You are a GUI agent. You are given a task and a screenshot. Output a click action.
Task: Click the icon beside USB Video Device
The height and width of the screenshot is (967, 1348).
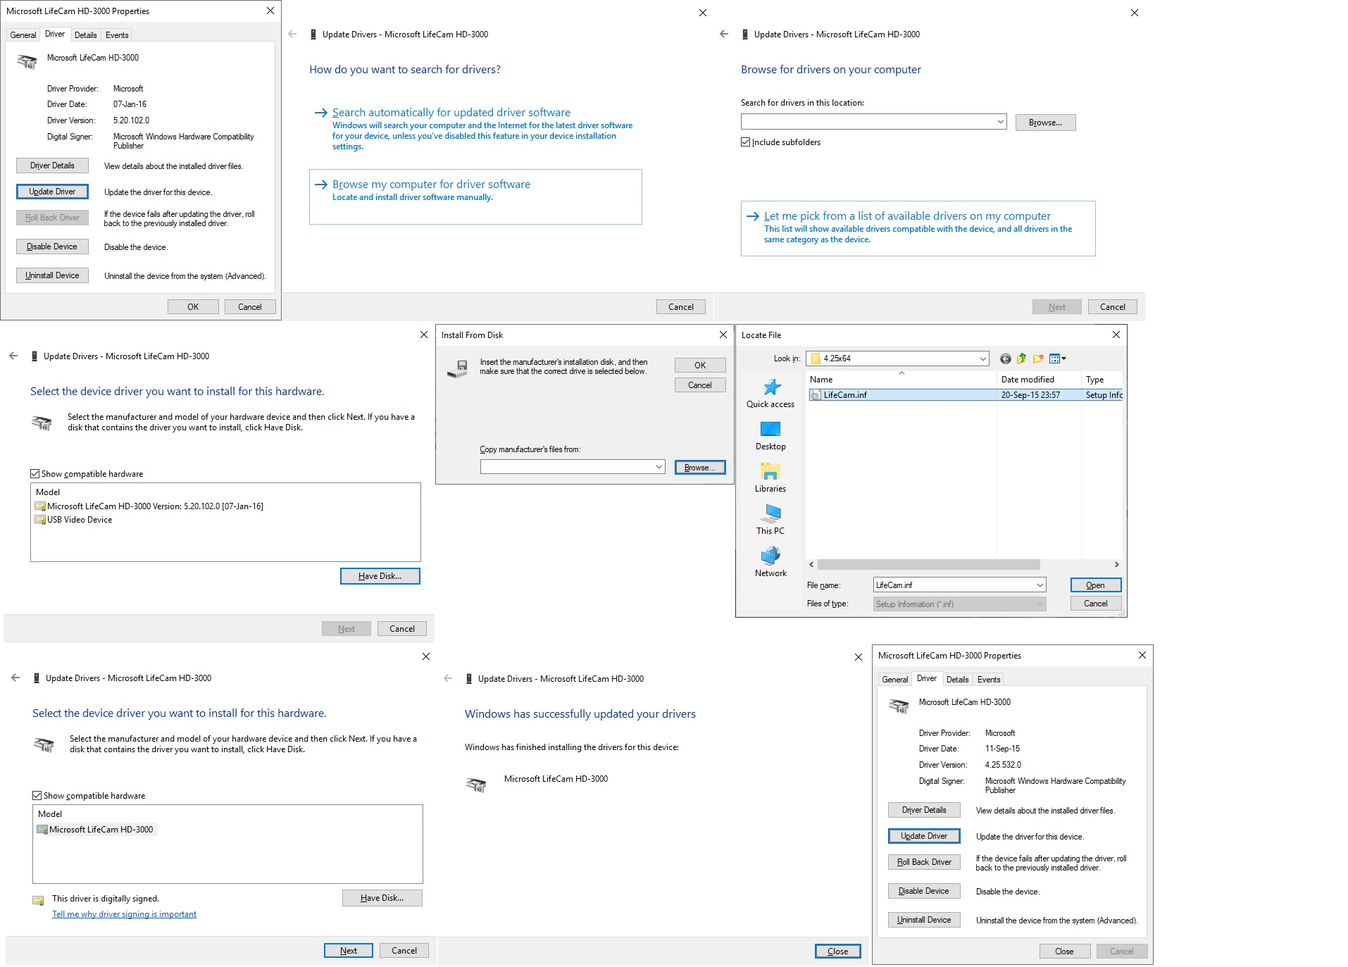tap(40, 520)
